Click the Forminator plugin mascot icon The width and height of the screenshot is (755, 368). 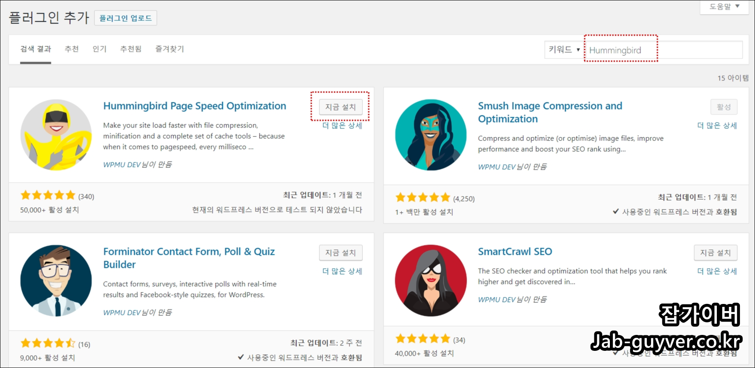click(56, 281)
